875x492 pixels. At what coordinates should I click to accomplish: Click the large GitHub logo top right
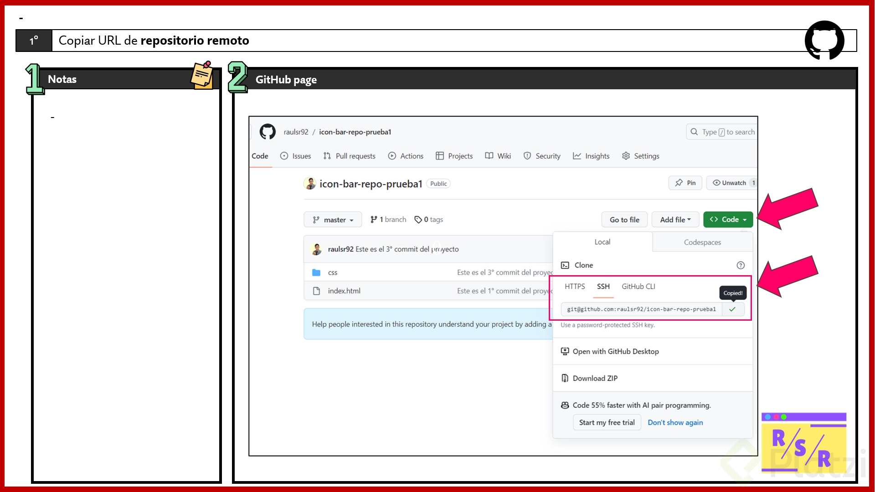click(x=824, y=40)
